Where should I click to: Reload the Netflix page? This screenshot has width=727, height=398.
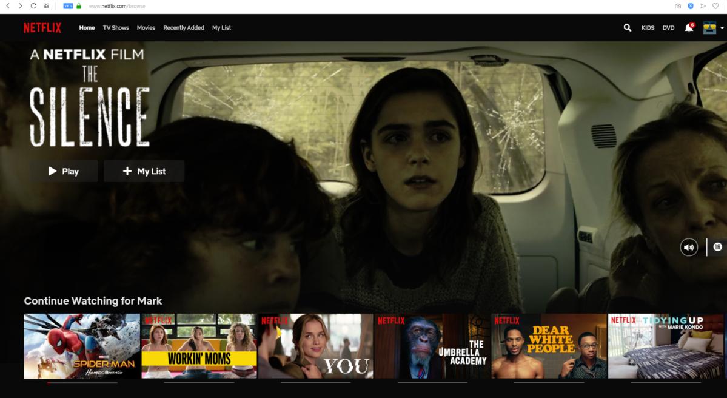pyautogui.click(x=33, y=6)
